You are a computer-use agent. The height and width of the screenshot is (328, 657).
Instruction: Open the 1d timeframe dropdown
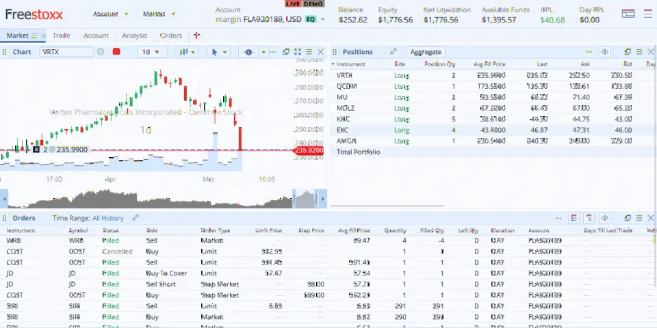point(151,52)
